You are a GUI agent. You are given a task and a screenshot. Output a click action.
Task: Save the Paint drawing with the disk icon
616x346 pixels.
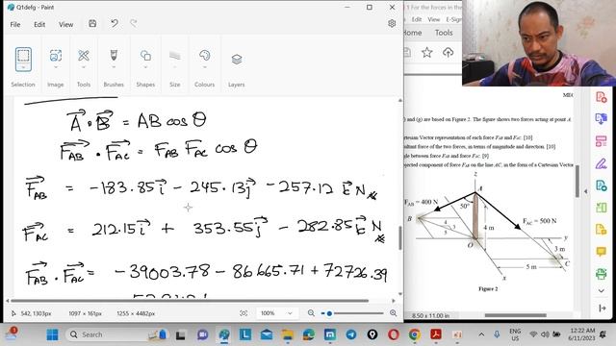click(x=92, y=23)
